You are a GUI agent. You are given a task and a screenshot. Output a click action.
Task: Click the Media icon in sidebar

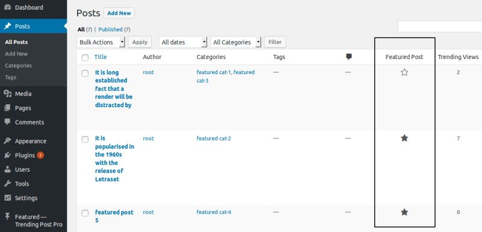coord(7,94)
